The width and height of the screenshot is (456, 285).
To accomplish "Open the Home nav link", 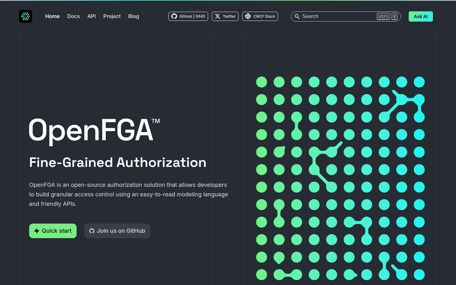I will [x=52, y=16].
